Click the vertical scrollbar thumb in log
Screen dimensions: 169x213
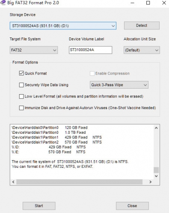(156, 170)
